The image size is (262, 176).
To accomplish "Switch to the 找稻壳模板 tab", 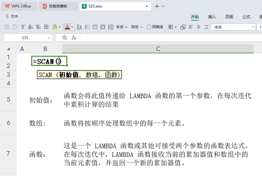I will (x=58, y=7).
